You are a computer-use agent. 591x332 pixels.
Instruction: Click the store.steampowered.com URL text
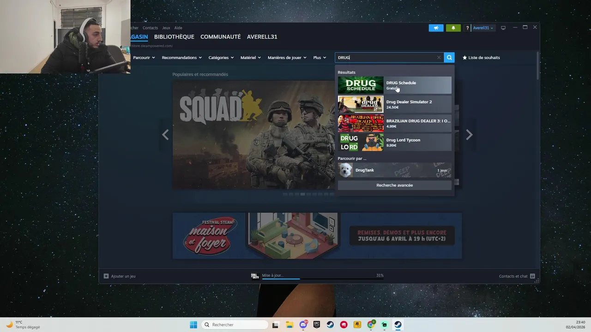click(151, 46)
